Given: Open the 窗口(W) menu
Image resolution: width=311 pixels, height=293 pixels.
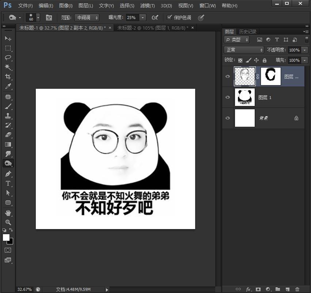Looking at the screenshot, I should point(208,6).
